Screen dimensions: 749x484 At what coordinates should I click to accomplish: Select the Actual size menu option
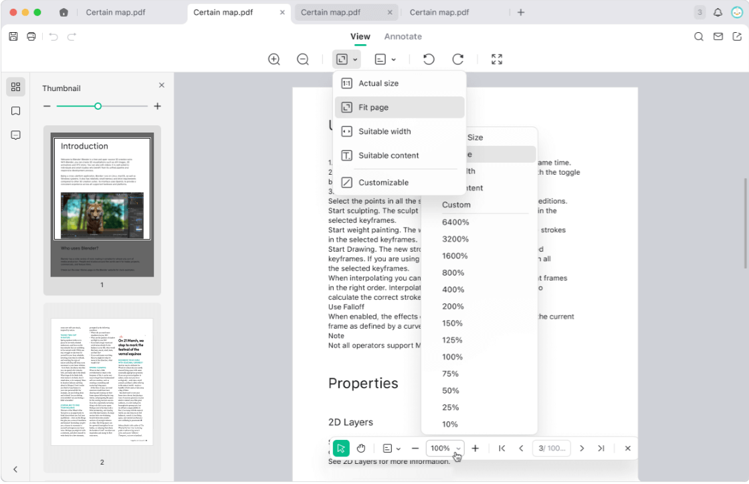(x=399, y=83)
